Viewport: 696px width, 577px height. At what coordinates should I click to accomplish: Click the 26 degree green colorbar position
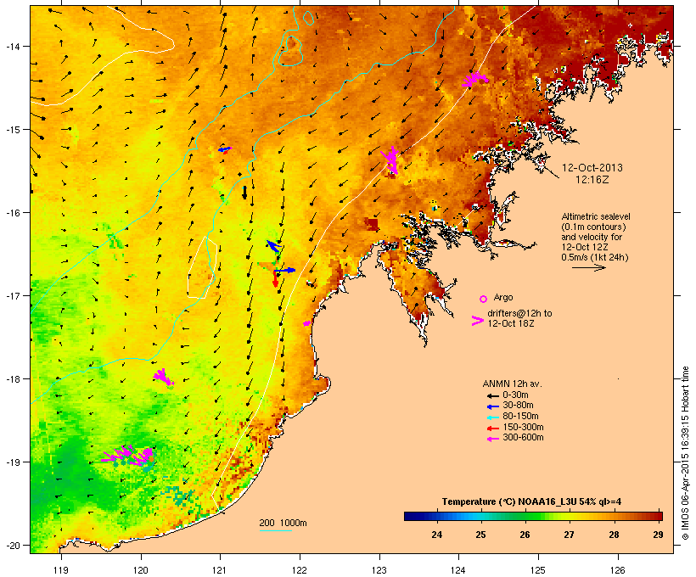pos(525,516)
